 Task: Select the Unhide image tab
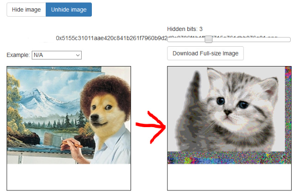pyautogui.click(x=69, y=10)
